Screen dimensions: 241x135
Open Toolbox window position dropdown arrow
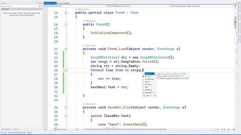click(37, 3)
